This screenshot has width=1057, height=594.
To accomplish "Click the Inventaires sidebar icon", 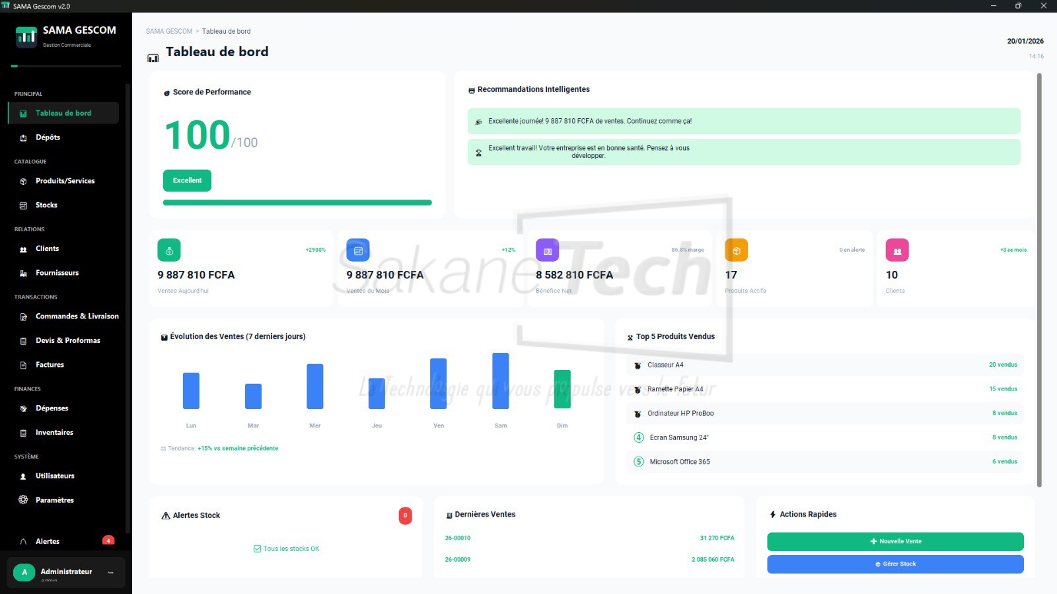I will [x=23, y=433].
